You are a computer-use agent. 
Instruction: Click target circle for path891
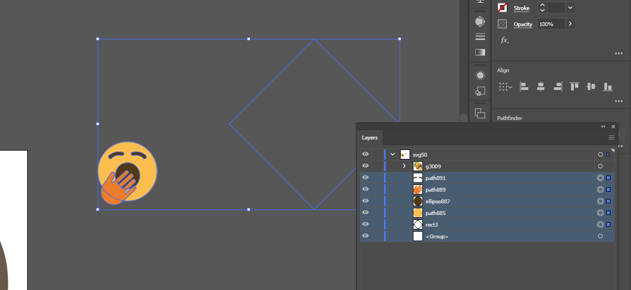click(600, 178)
